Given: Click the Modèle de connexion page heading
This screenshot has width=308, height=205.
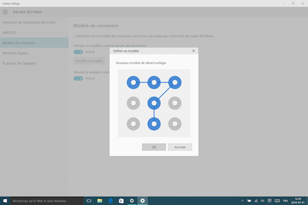Looking at the screenshot, I should pyautogui.click(x=95, y=26).
